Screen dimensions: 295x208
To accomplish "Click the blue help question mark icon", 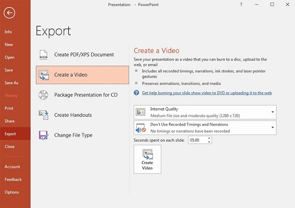I will (x=136, y=93).
